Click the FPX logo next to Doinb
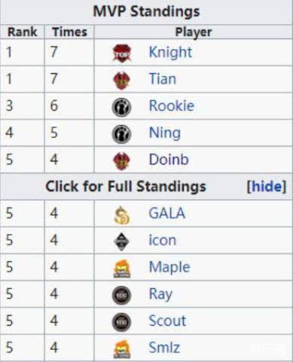Viewport: 293px width, 362px height. 122,161
